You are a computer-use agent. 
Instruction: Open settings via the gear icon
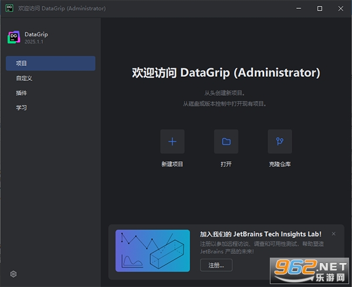13,274
